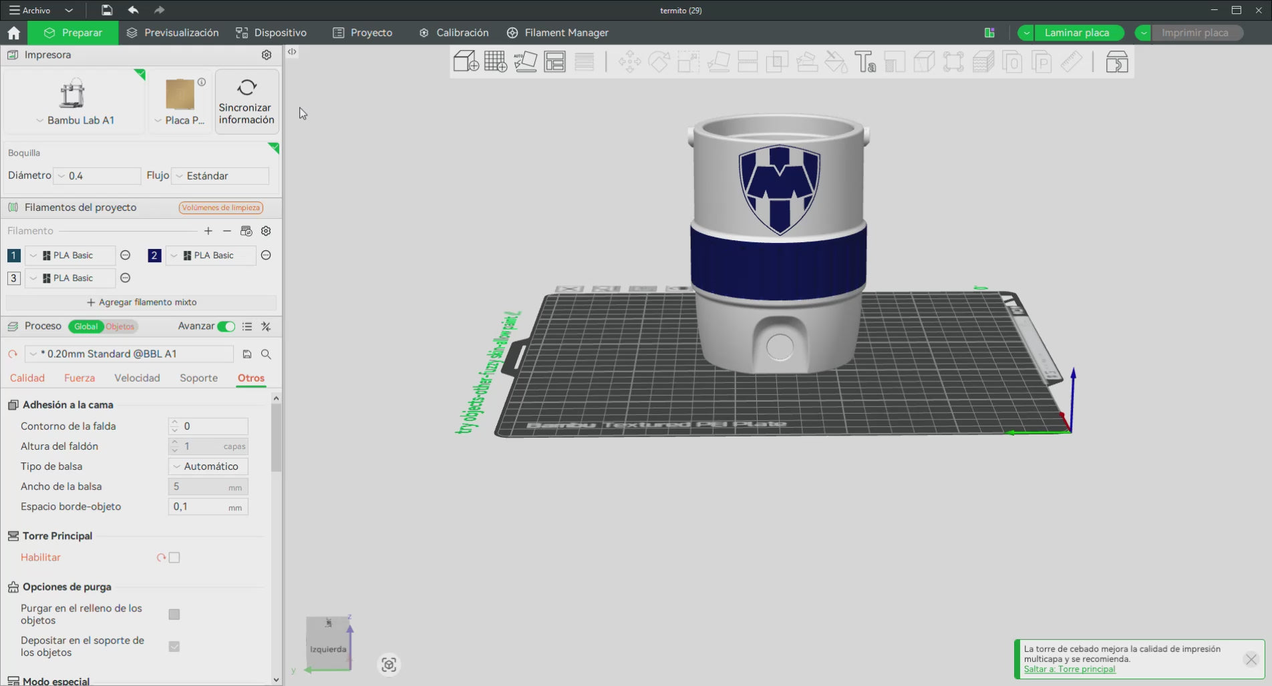Dismiss the prime tower notification
1272x686 pixels.
[x=1251, y=659]
